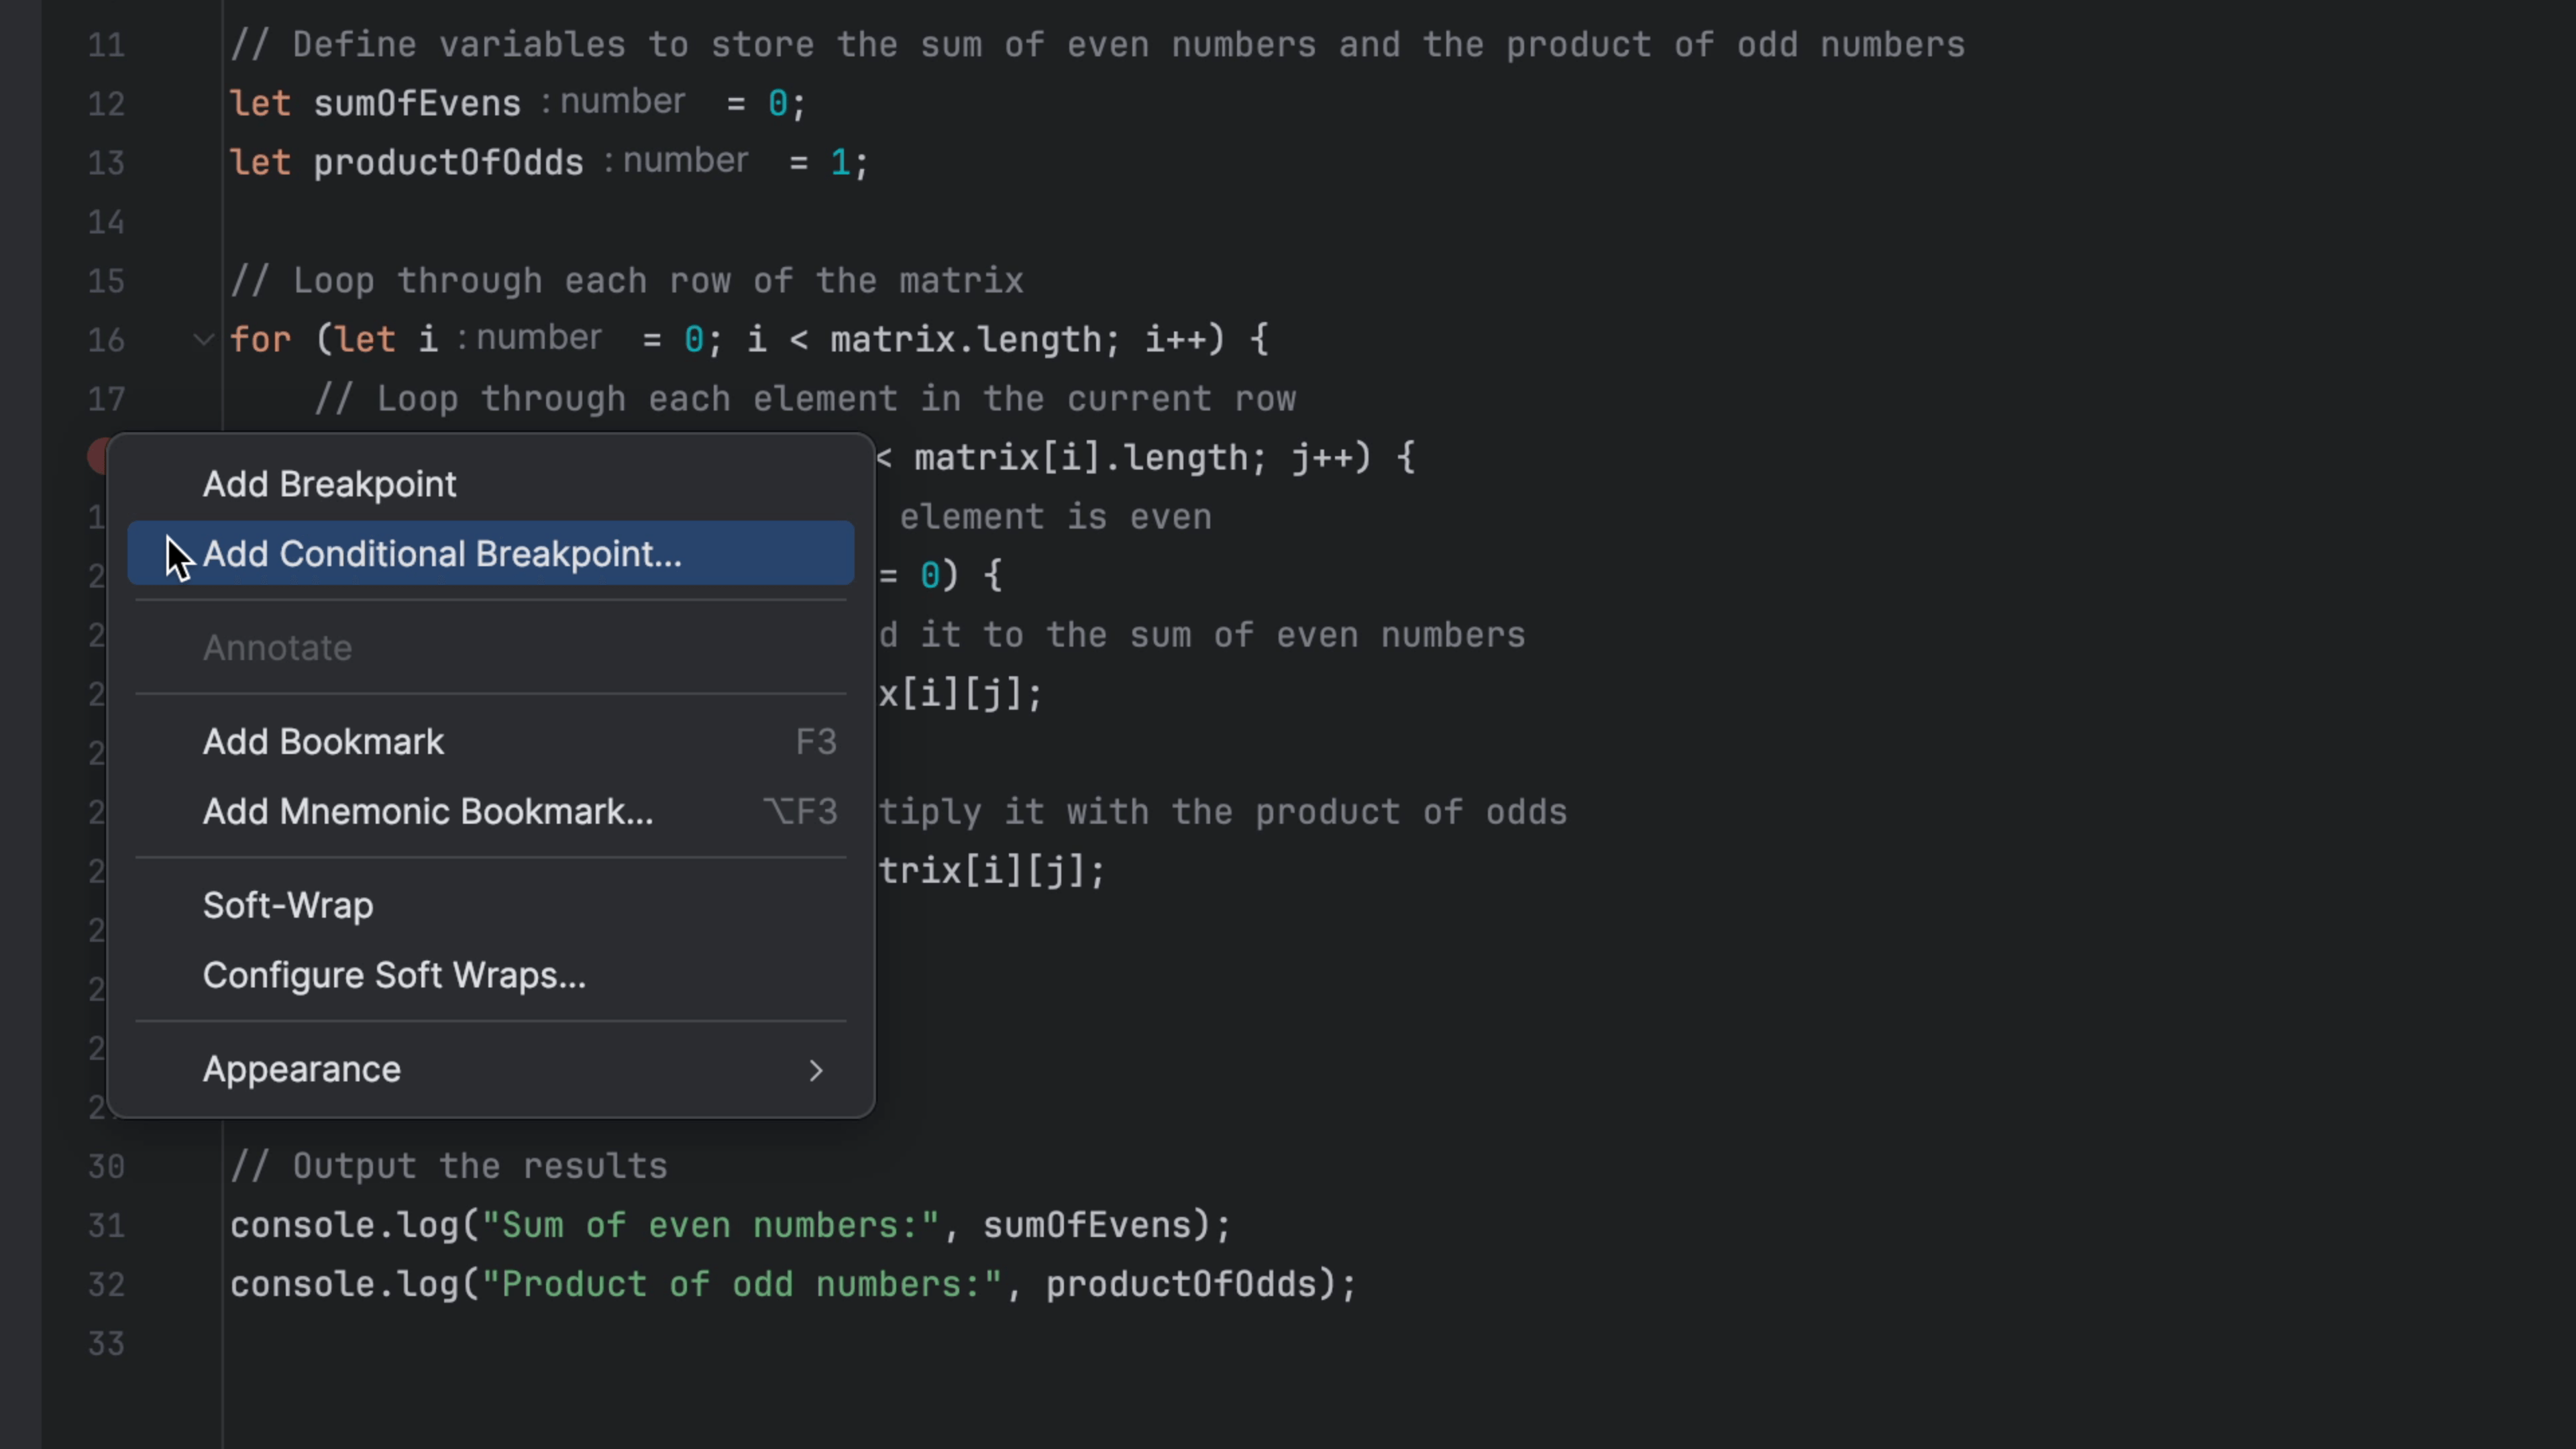Image resolution: width=2576 pixels, height=1449 pixels.
Task: Click the red breakpoint indicator in gutter
Action: click(97, 456)
